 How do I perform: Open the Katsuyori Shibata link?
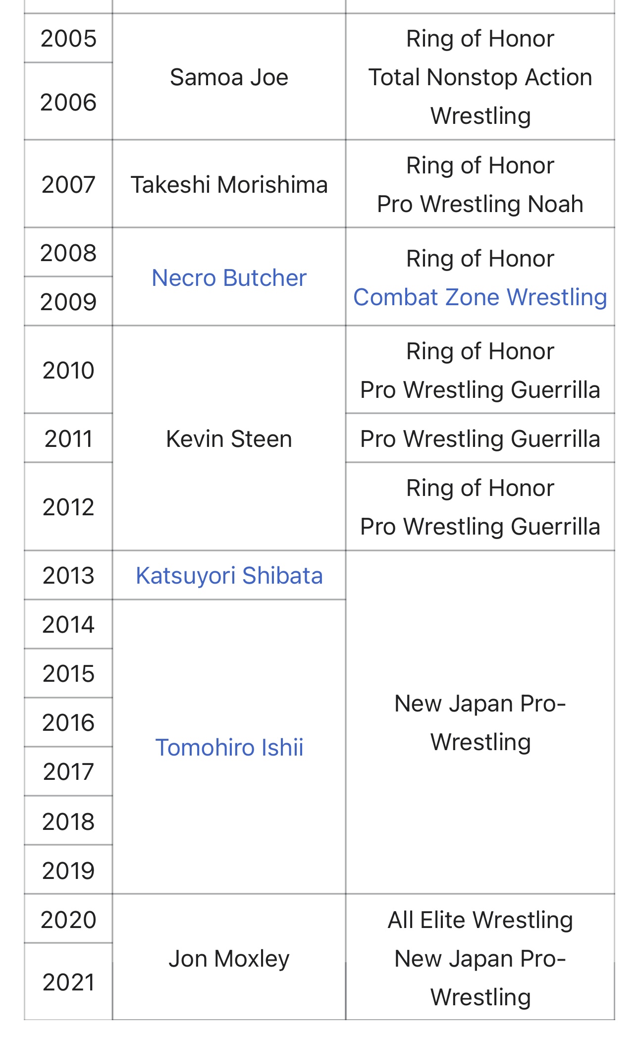229,576
